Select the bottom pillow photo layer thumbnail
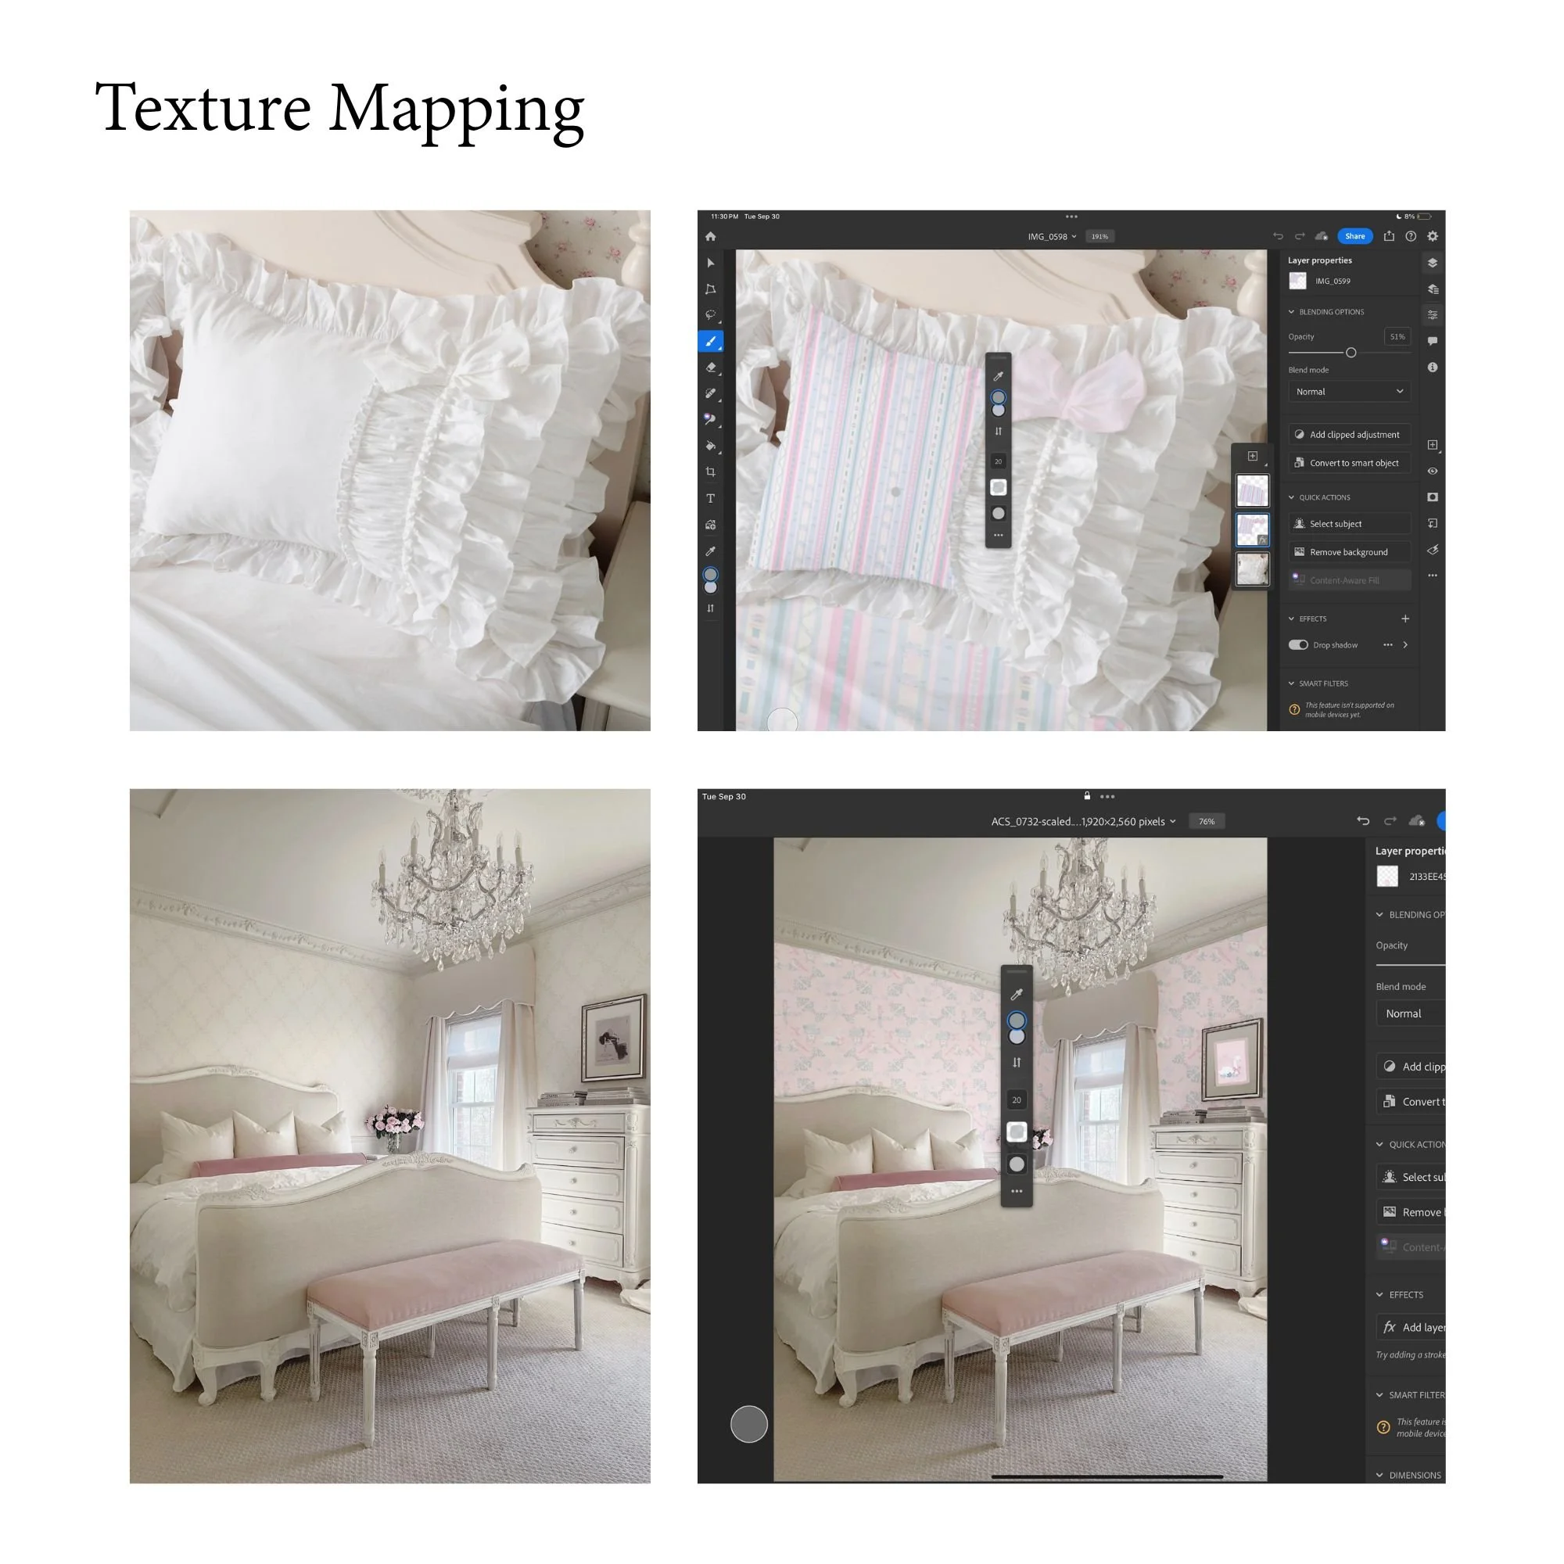 click(1252, 569)
